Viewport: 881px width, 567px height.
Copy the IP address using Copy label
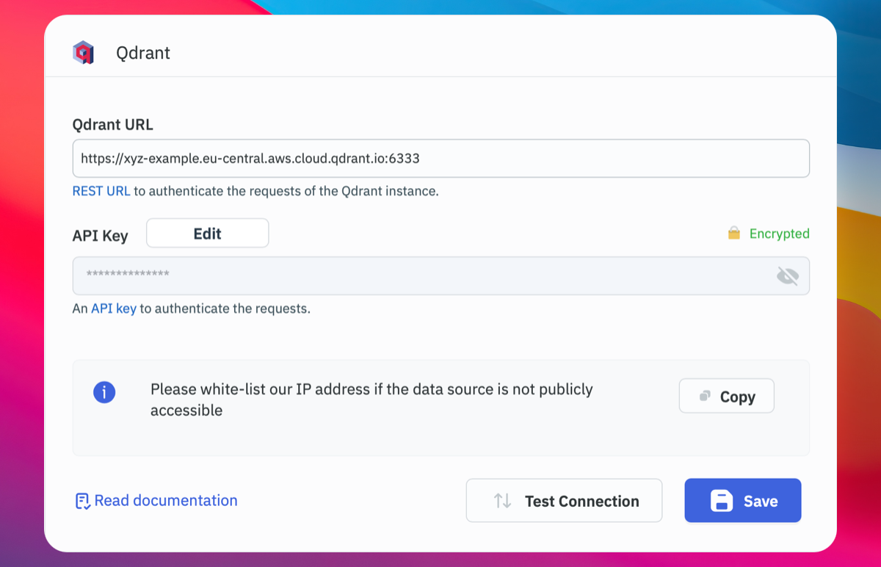(x=737, y=397)
